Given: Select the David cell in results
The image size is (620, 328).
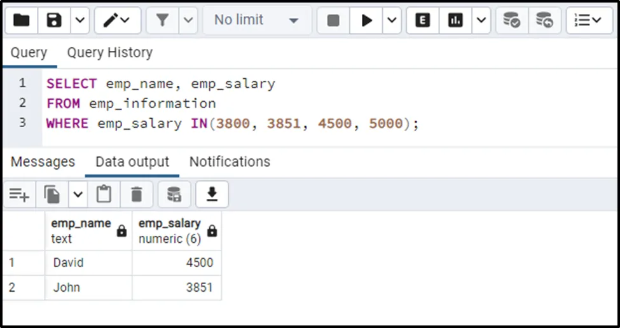Looking at the screenshot, I should click(69, 263).
